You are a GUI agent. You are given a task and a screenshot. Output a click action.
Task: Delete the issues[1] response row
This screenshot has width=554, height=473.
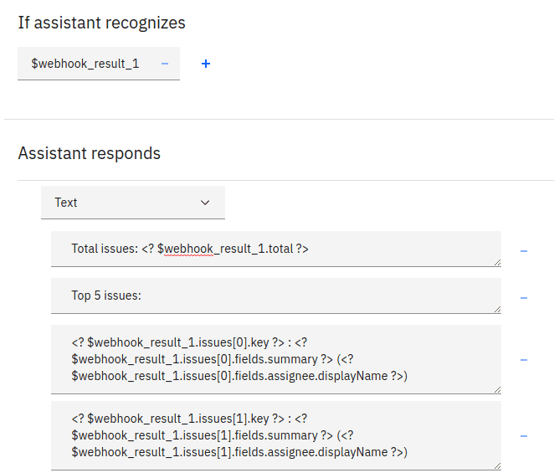pyautogui.click(x=524, y=436)
